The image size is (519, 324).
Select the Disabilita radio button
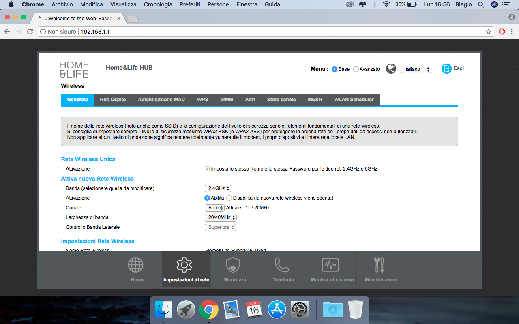pos(229,198)
